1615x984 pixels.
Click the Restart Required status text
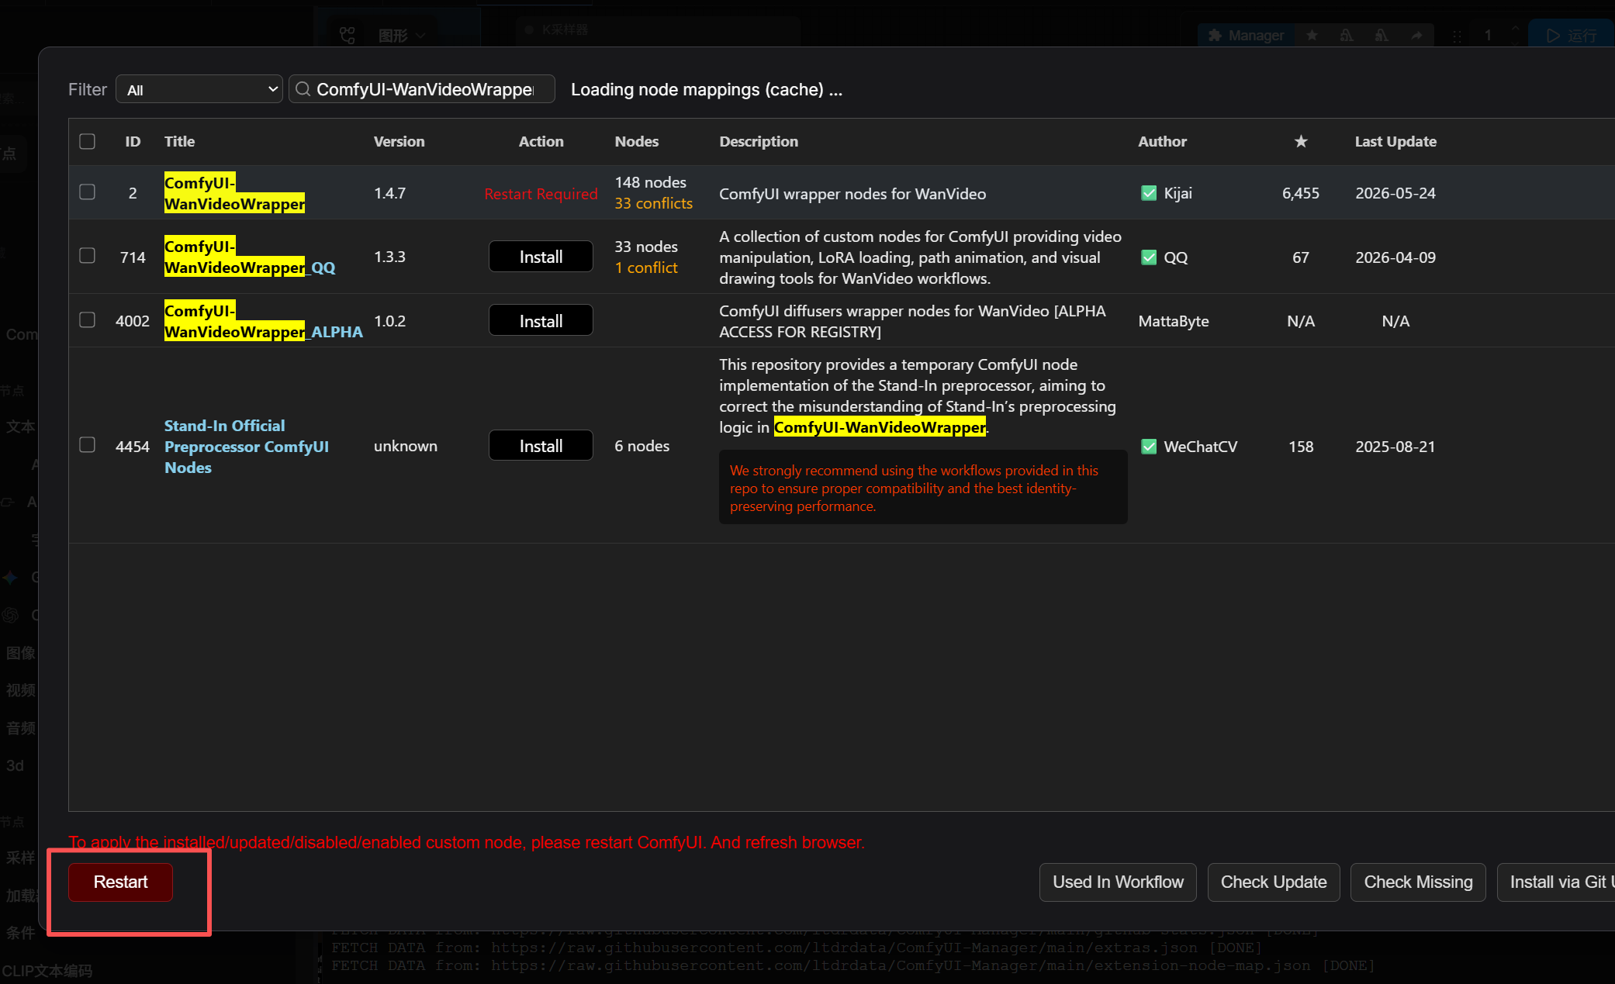click(541, 194)
